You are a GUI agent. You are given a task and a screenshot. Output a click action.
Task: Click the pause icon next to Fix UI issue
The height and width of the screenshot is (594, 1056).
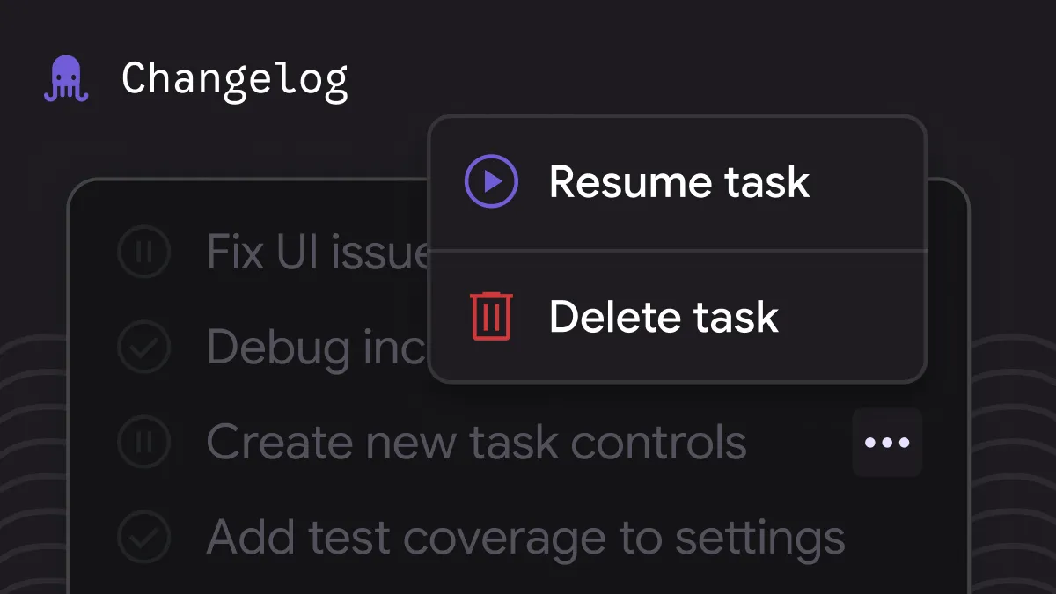point(144,253)
